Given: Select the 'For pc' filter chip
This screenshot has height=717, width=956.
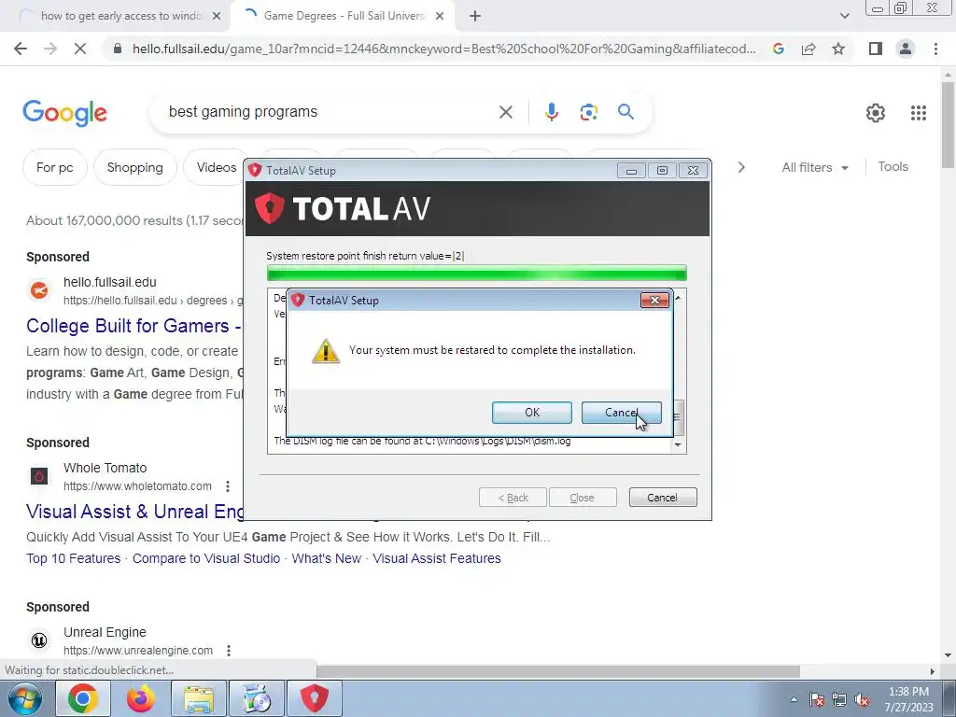Looking at the screenshot, I should [55, 167].
